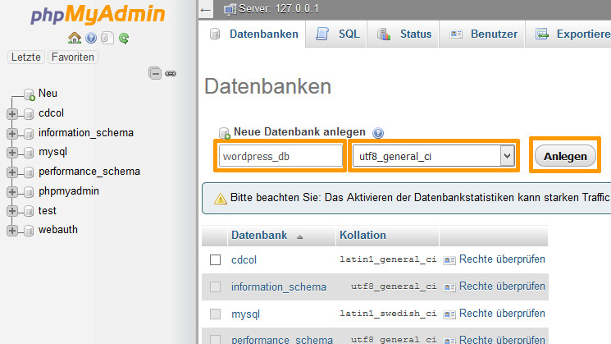Show the Letzte tables list
The height and width of the screenshot is (344, 611).
pyautogui.click(x=26, y=57)
